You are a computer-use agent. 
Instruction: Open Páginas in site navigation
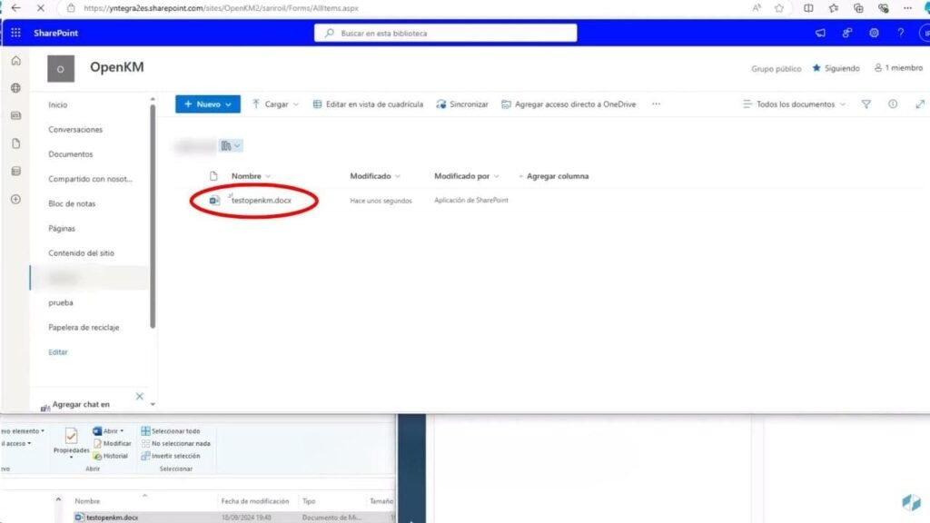[x=62, y=228]
